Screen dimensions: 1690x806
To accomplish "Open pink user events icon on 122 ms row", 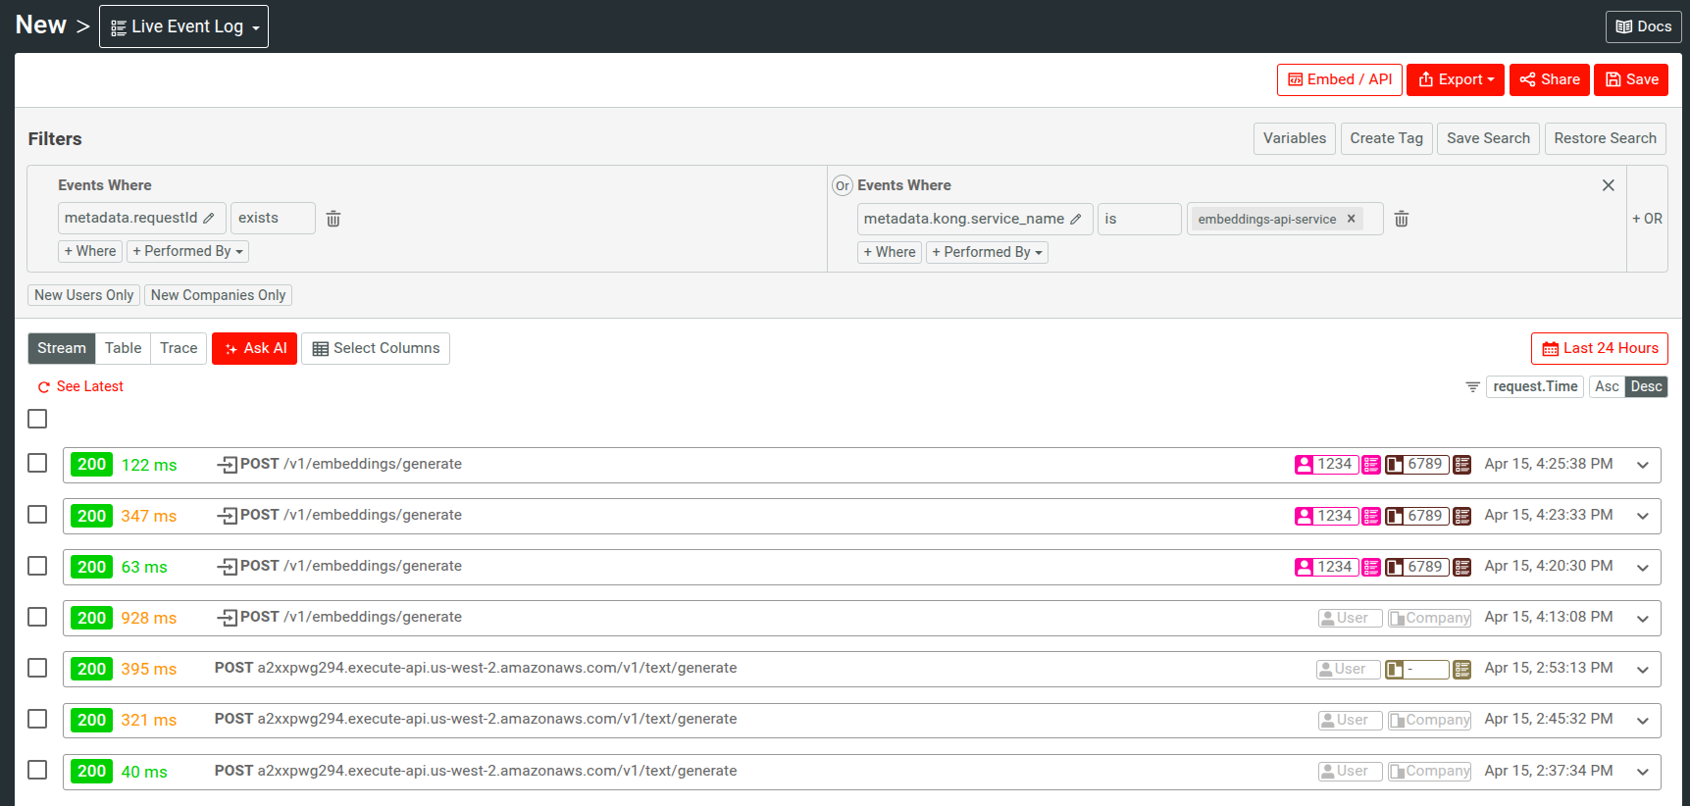I will [1371, 465].
